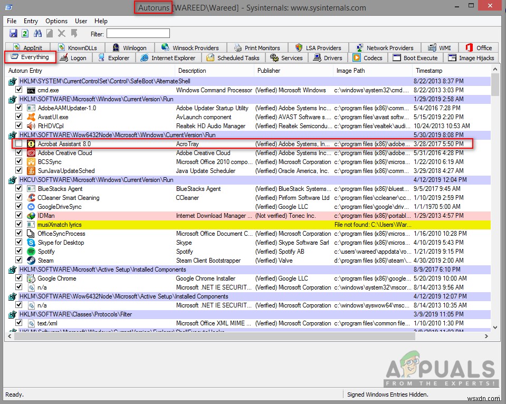Disable the Steam startup checkbox

click(18, 260)
